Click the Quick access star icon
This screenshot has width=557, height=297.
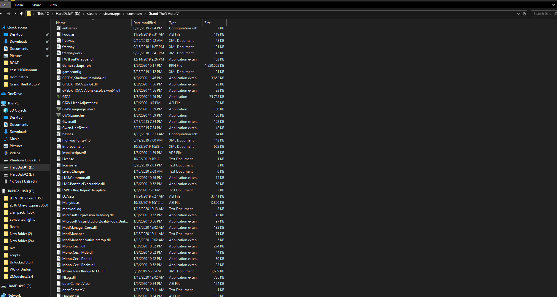[x=4, y=27]
